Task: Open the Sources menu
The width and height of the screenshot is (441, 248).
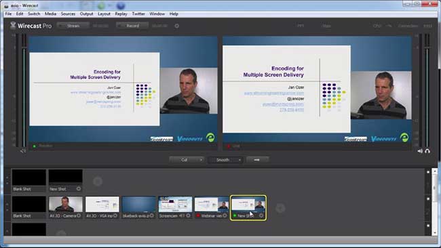Action: 68,14
